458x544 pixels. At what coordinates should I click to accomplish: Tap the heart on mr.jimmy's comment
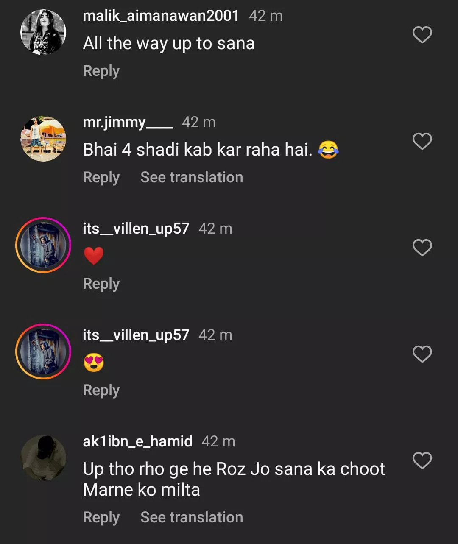tap(422, 141)
